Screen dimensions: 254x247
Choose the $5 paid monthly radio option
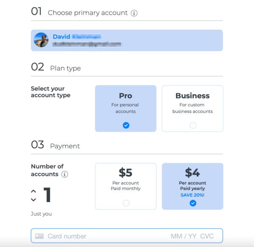[x=126, y=203]
